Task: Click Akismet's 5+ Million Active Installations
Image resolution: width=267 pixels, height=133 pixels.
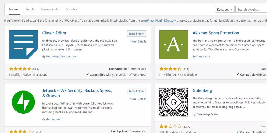Action: (178, 75)
